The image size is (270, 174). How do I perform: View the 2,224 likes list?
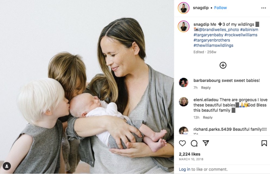click(190, 154)
